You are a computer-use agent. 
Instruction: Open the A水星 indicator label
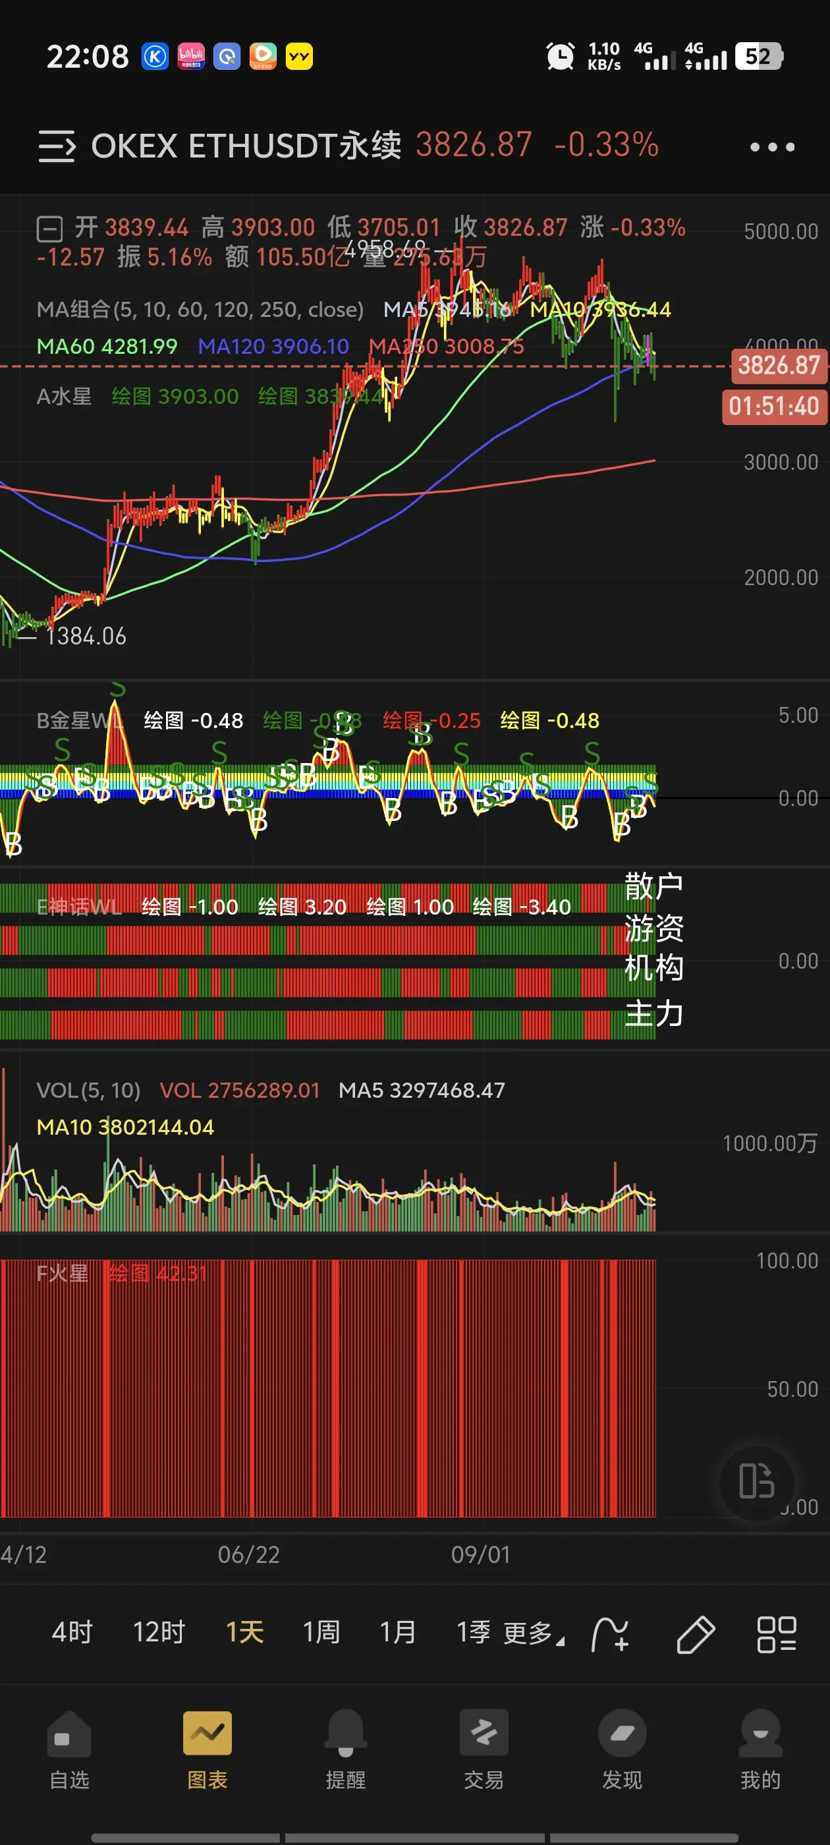tap(65, 396)
